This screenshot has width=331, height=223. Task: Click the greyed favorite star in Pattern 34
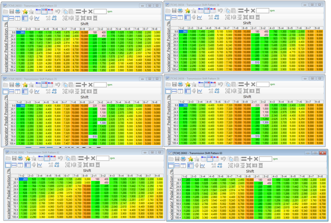tap(193, 10)
